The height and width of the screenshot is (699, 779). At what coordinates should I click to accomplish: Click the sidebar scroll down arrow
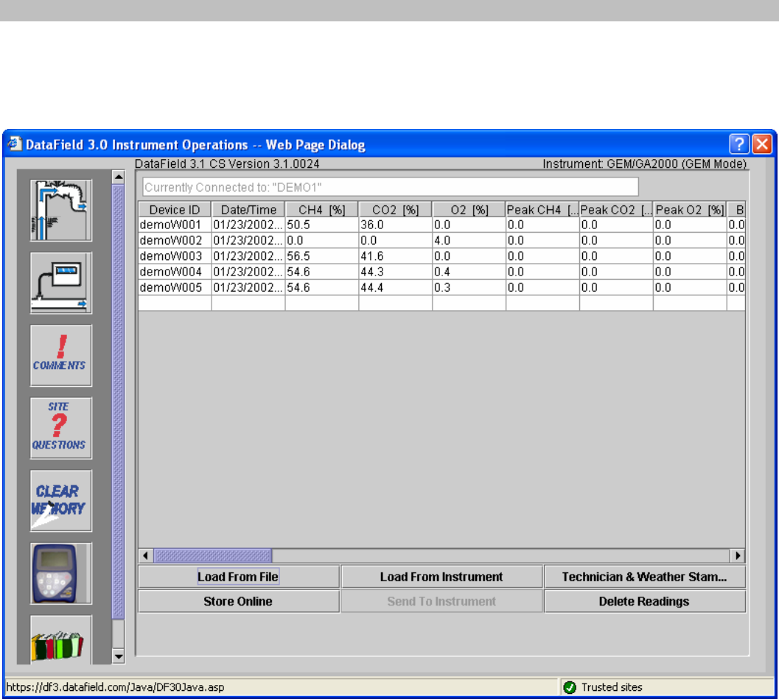[x=118, y=656]
